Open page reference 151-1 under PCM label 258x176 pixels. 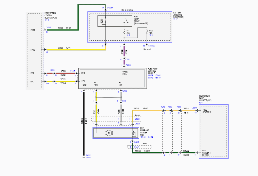coord(47,20)
